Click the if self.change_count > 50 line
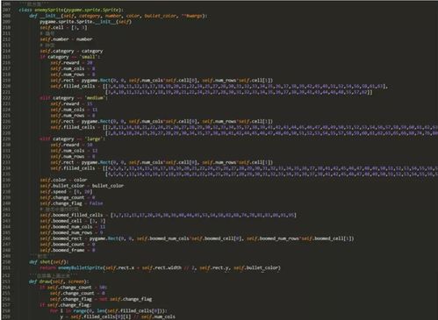 pyautogui.click(x=74, y=288)
